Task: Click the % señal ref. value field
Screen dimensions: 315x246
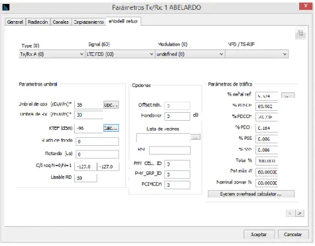Action: (267, 96)
